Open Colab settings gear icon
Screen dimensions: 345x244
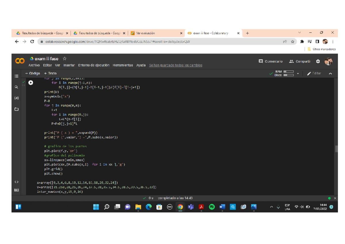click(318, 61)
